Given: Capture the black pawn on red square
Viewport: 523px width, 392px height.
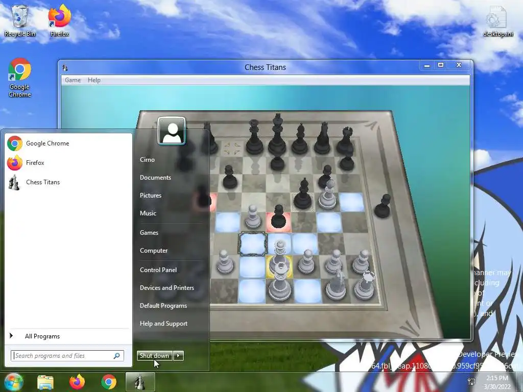Looking at the screenshot, I should [x=278, y=218].
